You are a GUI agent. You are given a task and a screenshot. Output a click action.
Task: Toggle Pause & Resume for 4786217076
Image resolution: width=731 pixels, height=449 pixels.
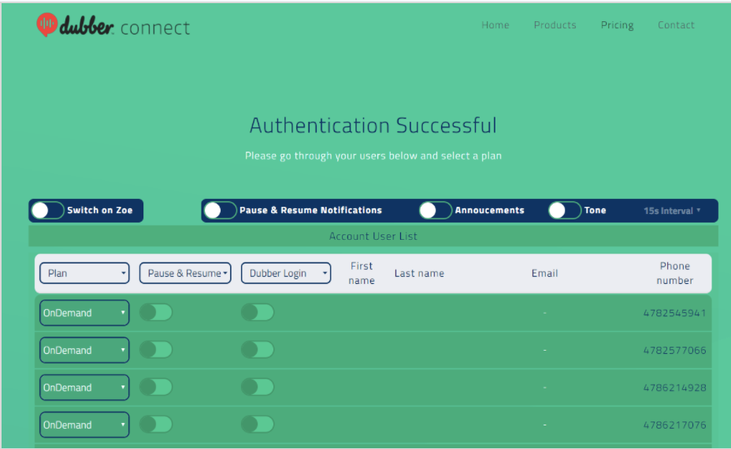(x=156, y=424)
